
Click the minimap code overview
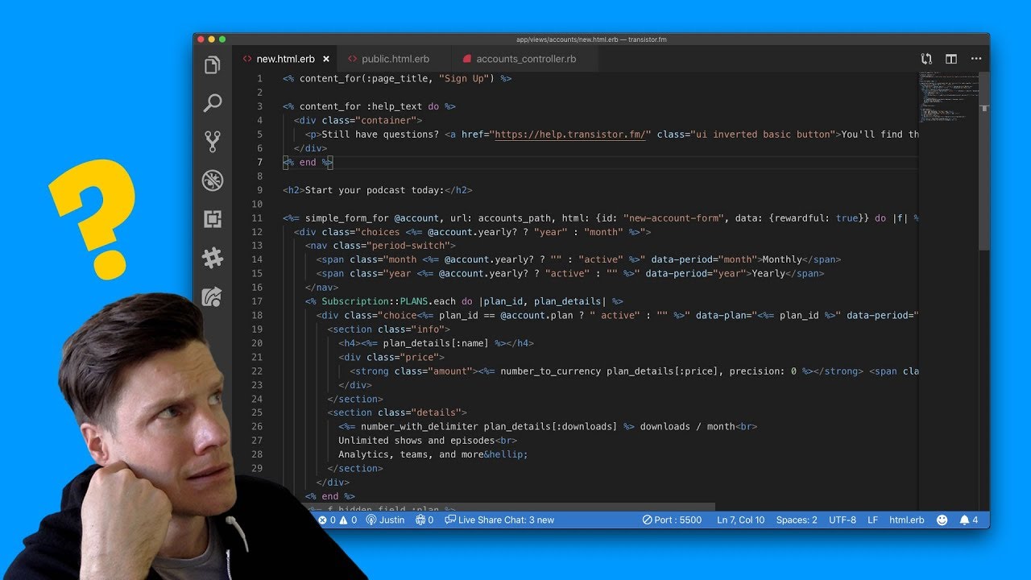[x=949, y=97]
